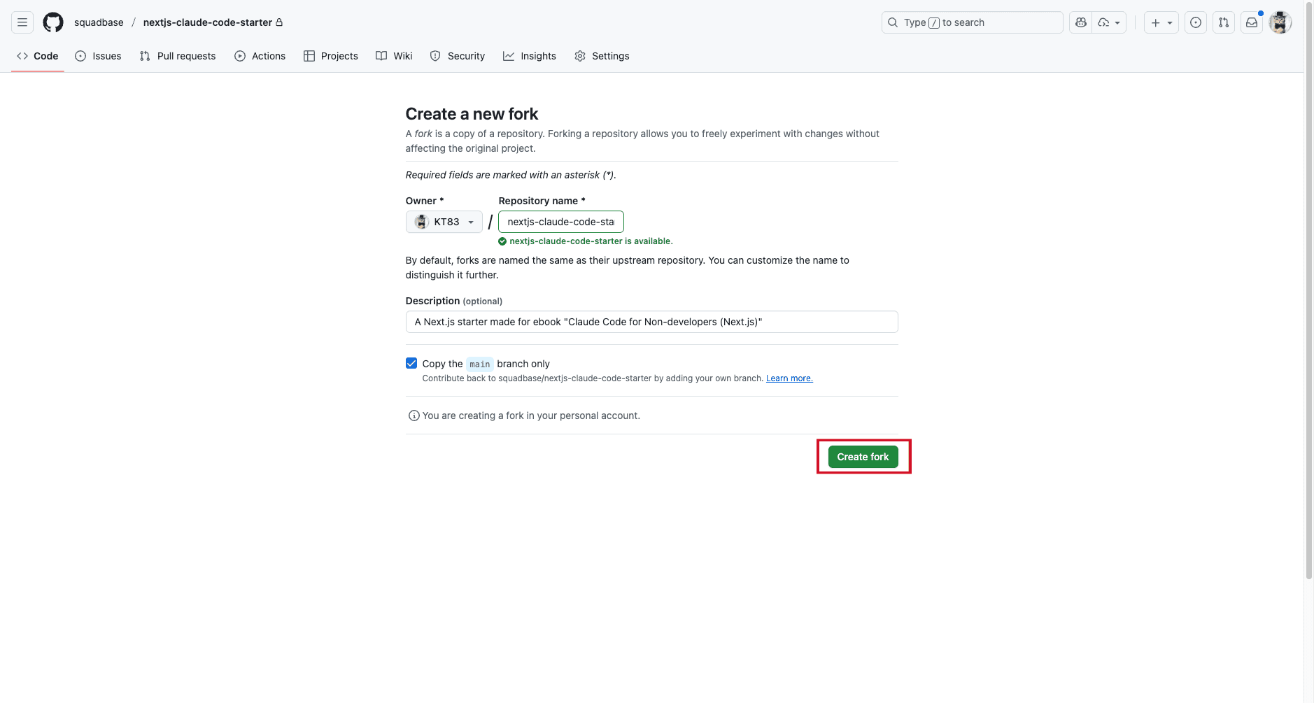Open the KT83 owner dropdown
The height and width of the screenshot is (703, 1314).
[444, 221]
